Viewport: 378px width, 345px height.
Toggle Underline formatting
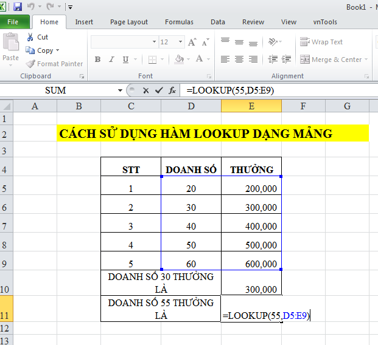coord(125,60)
